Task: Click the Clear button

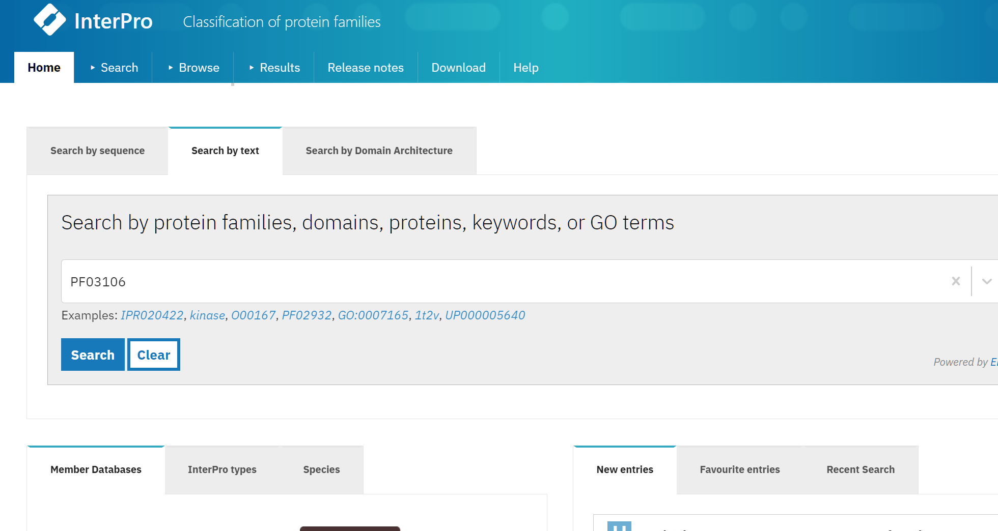Action: tap(154, 355)
